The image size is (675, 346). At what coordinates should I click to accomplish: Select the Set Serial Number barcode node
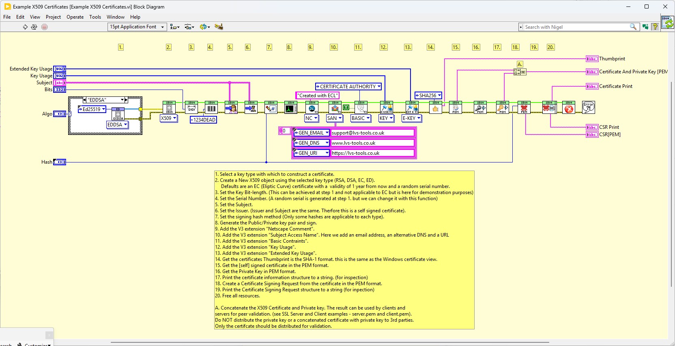click(211, 107)
